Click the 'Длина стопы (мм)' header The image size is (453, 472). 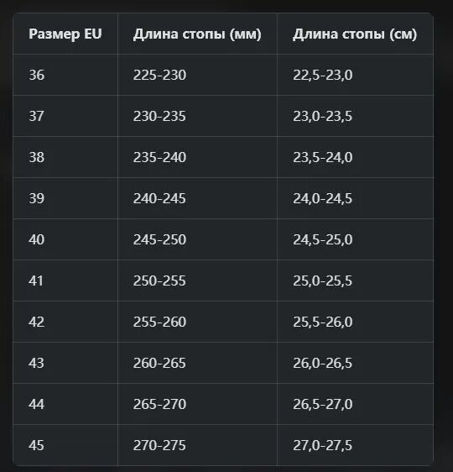(197, 34)
